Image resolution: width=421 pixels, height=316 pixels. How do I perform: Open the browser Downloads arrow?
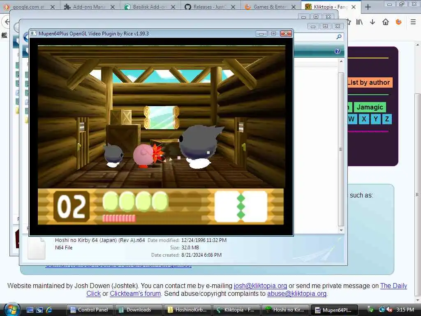click(x=372, y=22)
